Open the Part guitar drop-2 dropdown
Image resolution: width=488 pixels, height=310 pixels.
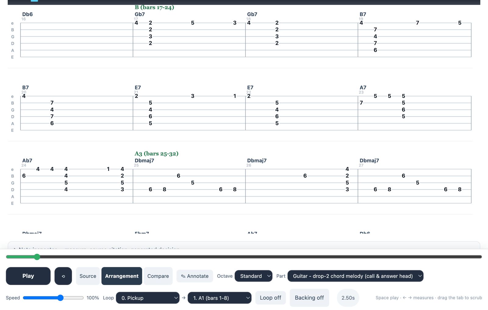355,276
